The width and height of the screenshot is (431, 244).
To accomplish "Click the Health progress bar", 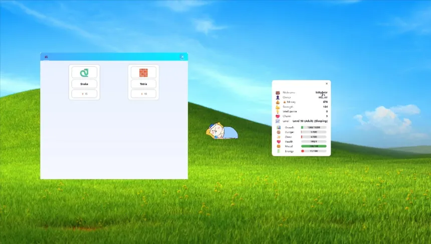I will [x=314, y=141].
